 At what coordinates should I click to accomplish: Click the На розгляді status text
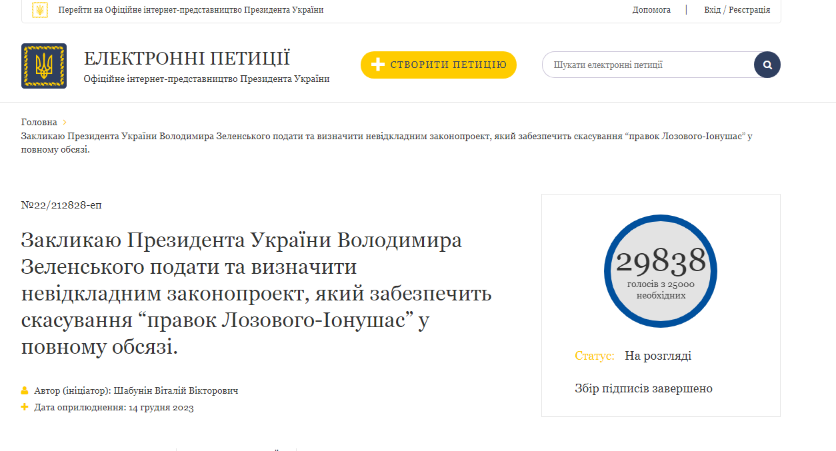coord(658,356)
